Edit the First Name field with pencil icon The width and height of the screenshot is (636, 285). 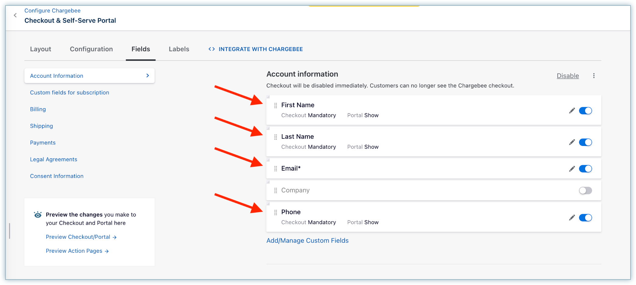coord(572,111)
